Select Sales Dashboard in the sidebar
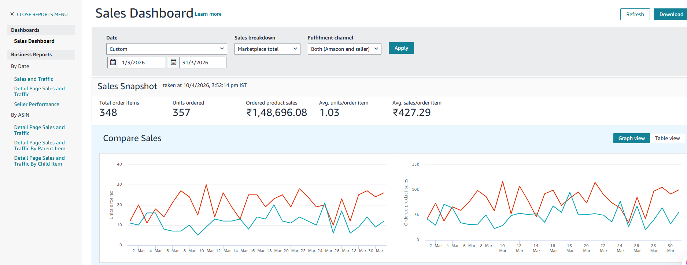Viewport: 687px width, 265px height. [x=34, y=41]
